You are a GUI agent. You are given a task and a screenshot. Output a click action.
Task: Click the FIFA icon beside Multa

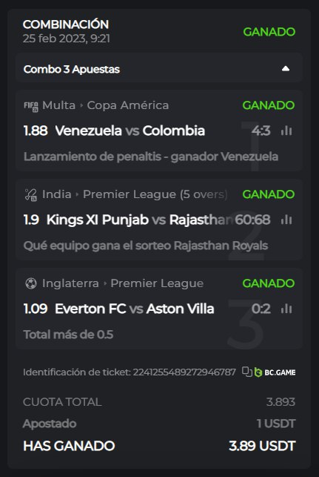click(x=31, y=106)
